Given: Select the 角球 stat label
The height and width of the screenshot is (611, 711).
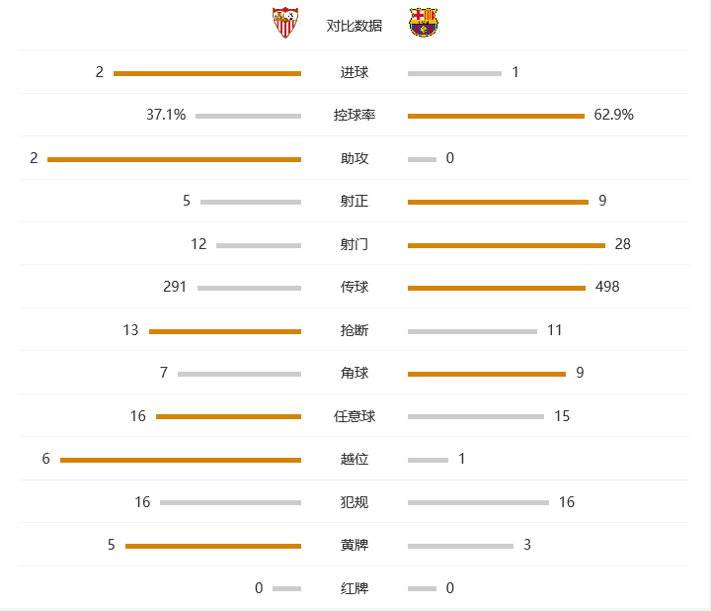Looking at the screenshot, I should point(355,373).
